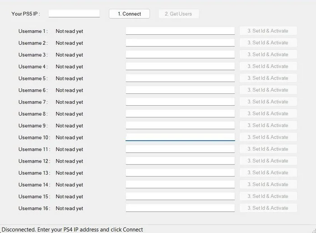Select the Username 2 ID input box

180,42
